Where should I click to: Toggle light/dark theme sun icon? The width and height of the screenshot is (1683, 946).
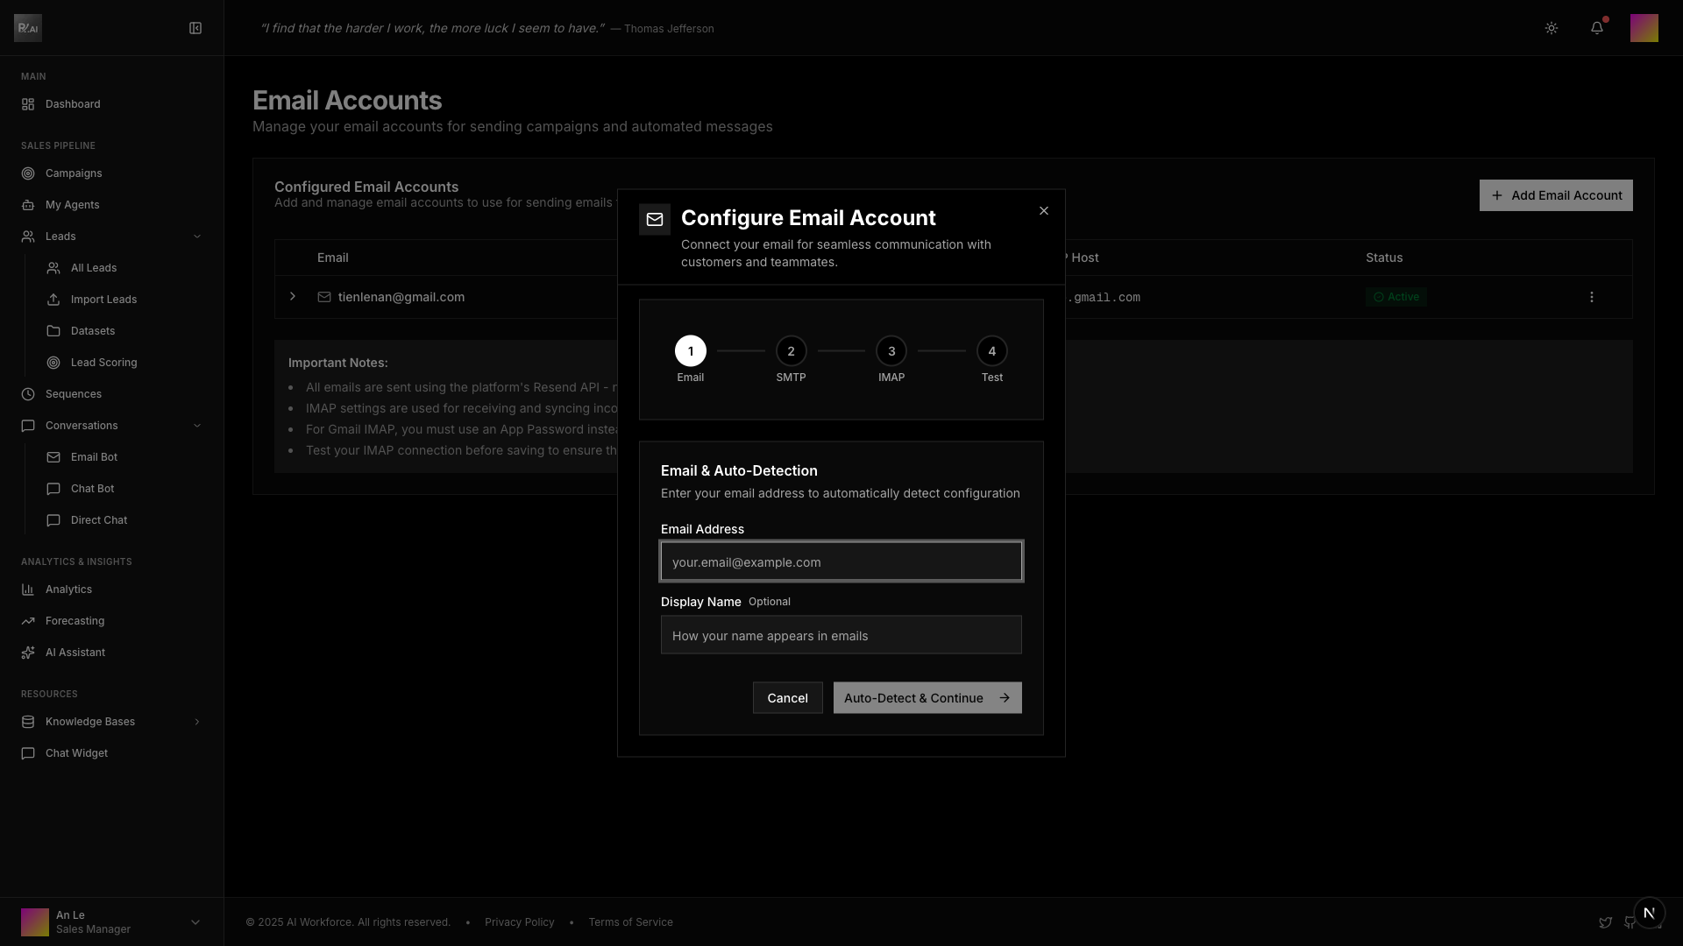click(1552, 28)
